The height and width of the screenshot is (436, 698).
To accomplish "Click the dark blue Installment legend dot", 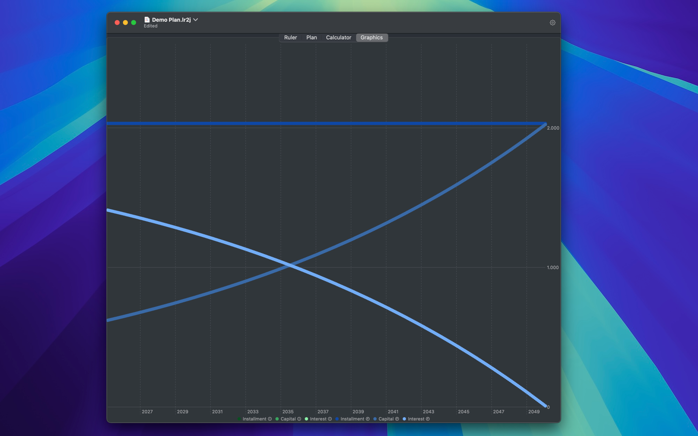I will [x=337, y=419].
